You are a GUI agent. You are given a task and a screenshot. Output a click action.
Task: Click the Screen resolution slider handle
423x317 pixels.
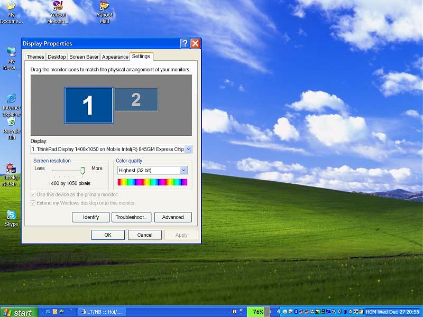pos(82,170)
